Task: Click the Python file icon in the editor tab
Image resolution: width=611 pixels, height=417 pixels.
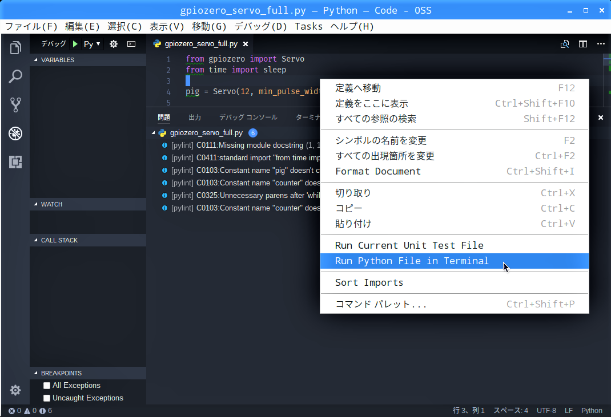Action: (x=158, y=44)
